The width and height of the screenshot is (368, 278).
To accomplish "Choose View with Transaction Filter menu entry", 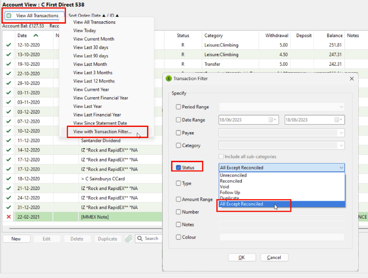I will pos(102,132).
